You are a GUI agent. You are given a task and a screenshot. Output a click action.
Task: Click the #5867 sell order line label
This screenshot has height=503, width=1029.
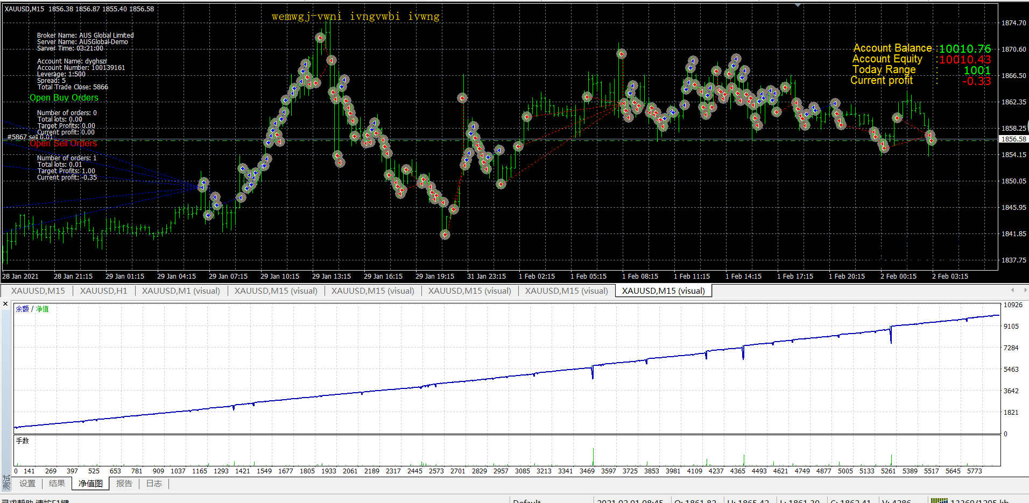(x=30, y=137)
